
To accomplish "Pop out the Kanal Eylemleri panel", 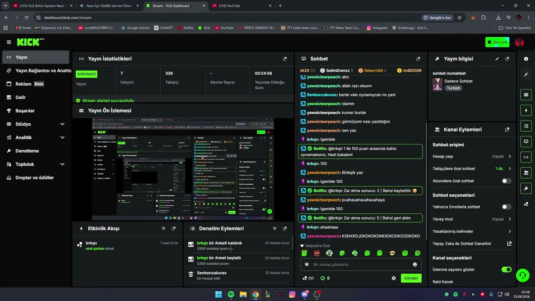I will 507,130.
